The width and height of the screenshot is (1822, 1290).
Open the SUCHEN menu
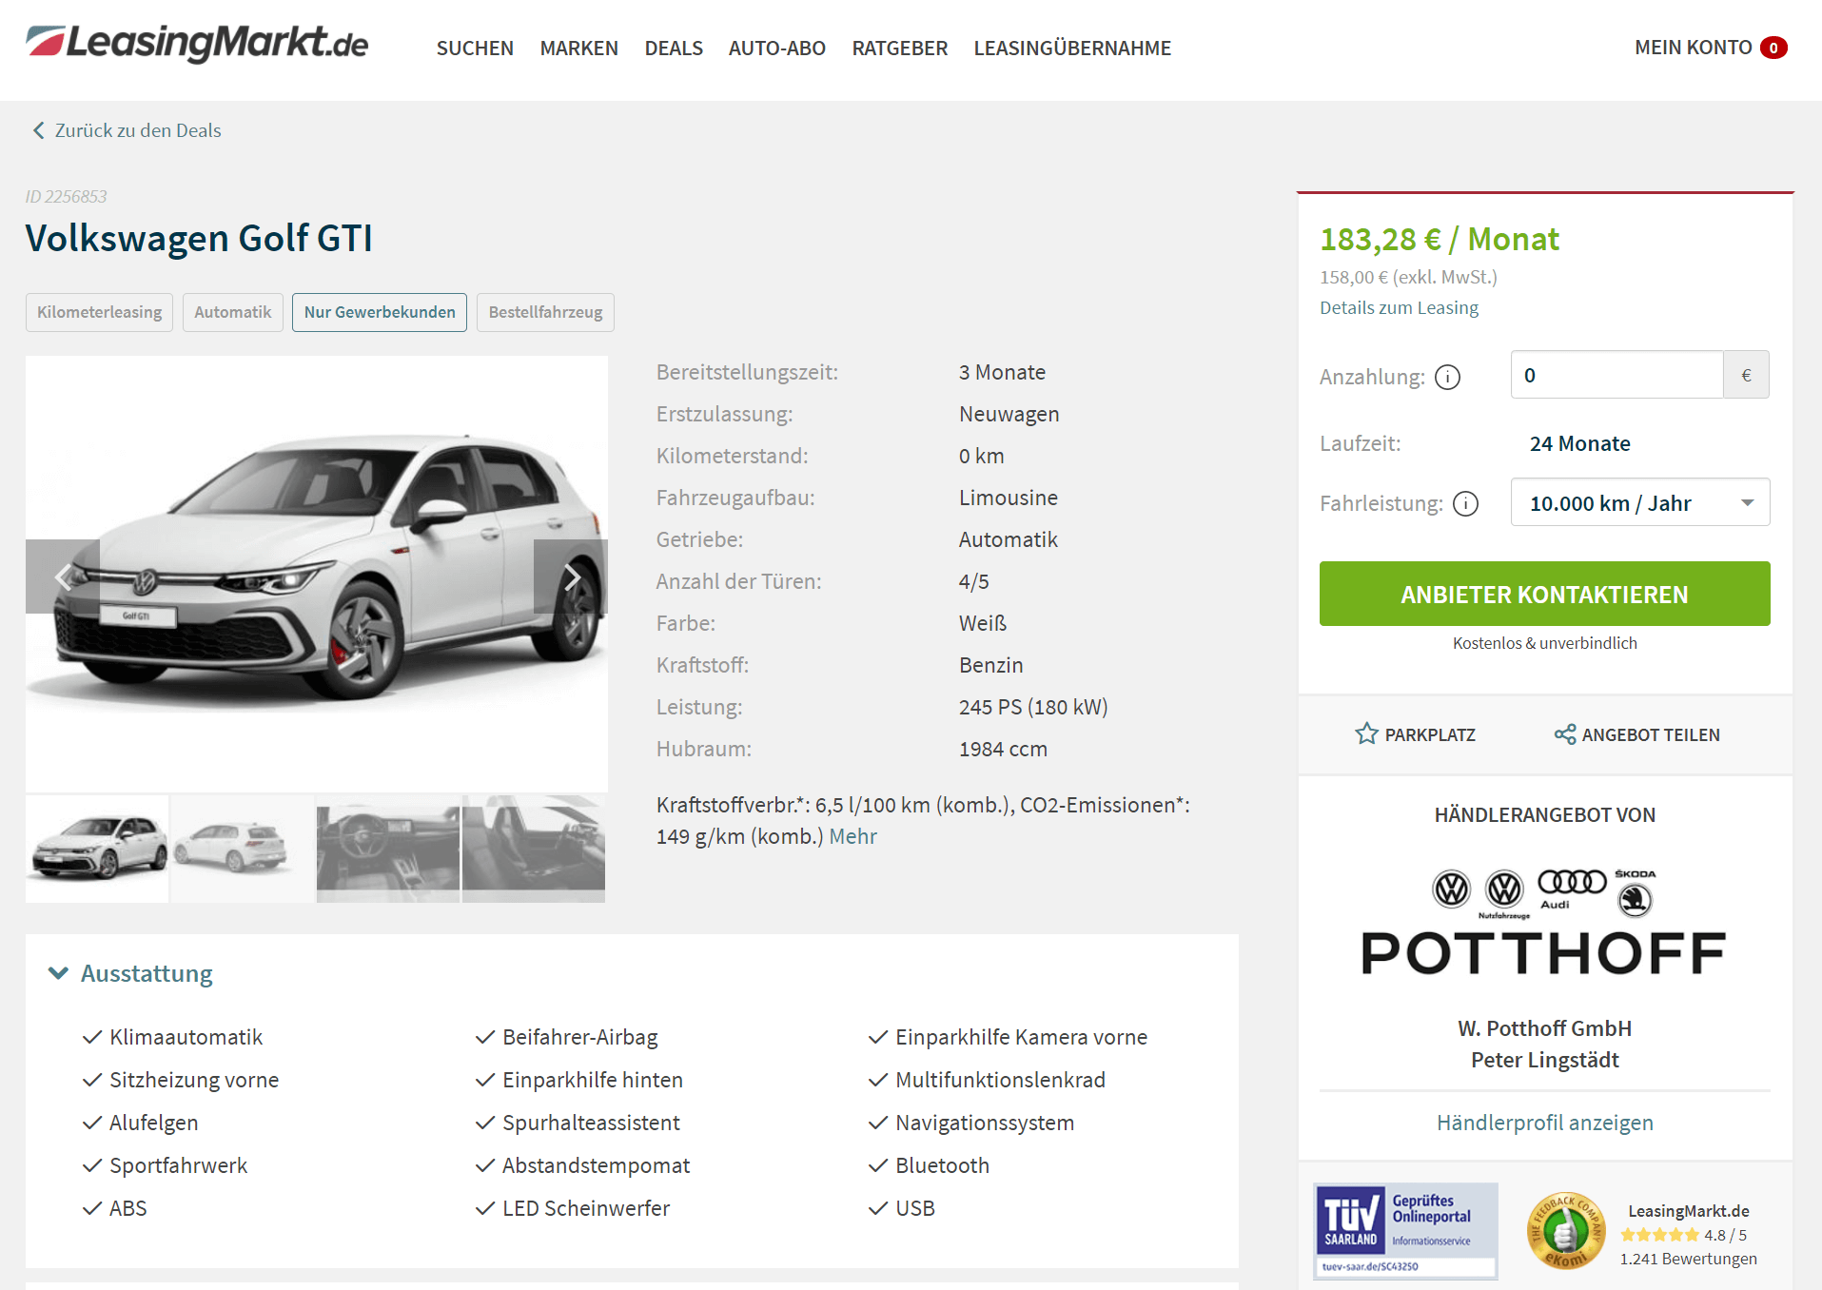click(x=475, y=48)
